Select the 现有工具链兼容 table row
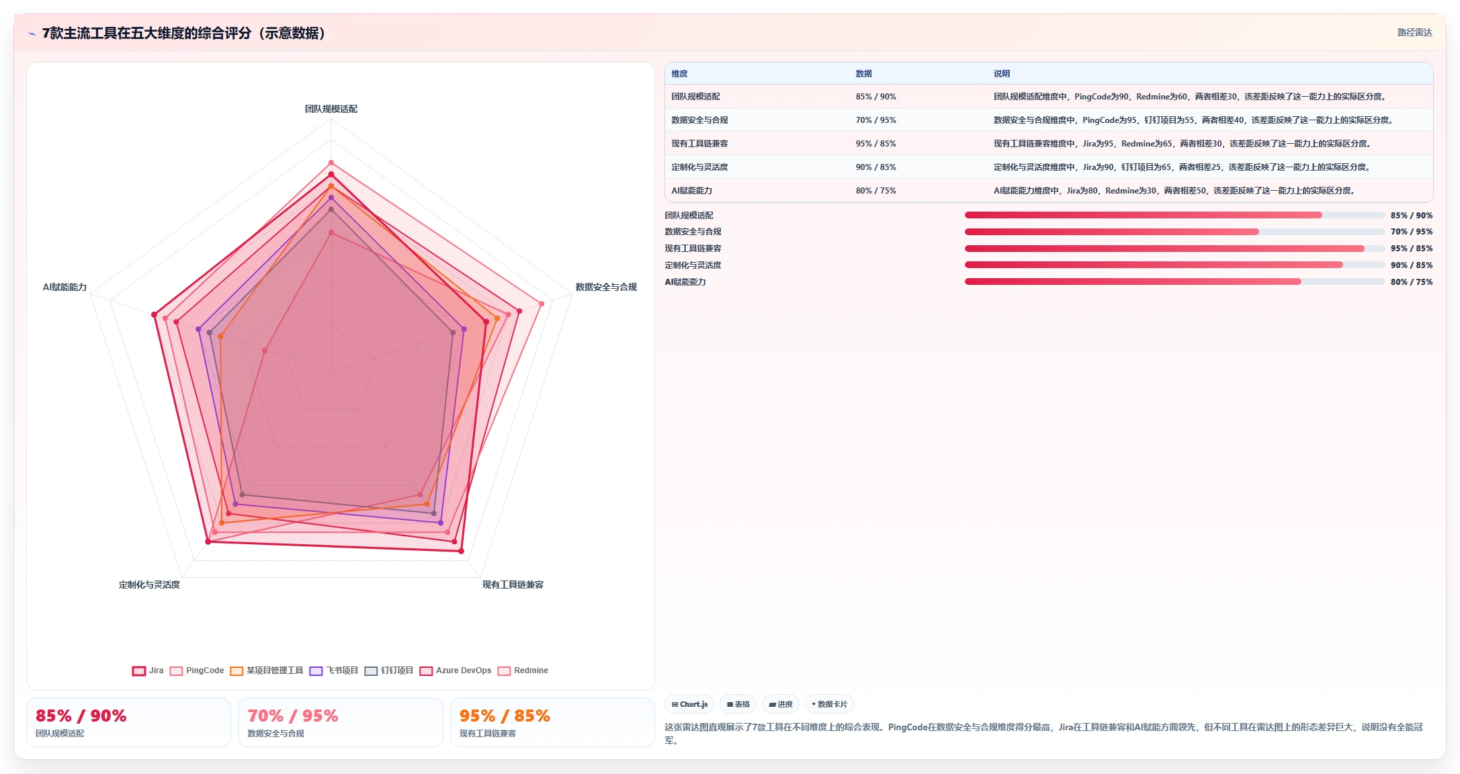1460x774 pixels. click(1049, 144)
